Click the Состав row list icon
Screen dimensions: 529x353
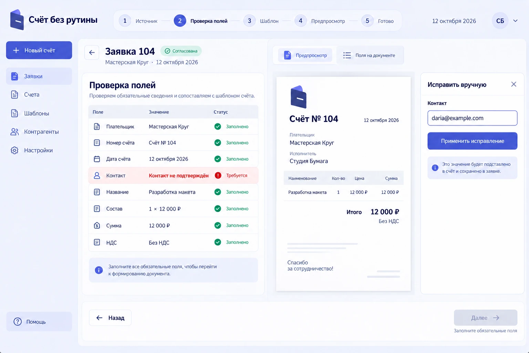point(97,209)
